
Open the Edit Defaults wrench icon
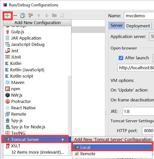[x=31, y=16]
